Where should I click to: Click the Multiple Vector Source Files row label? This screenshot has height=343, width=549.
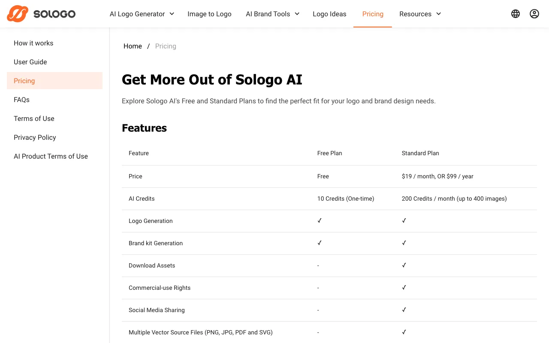201,332
